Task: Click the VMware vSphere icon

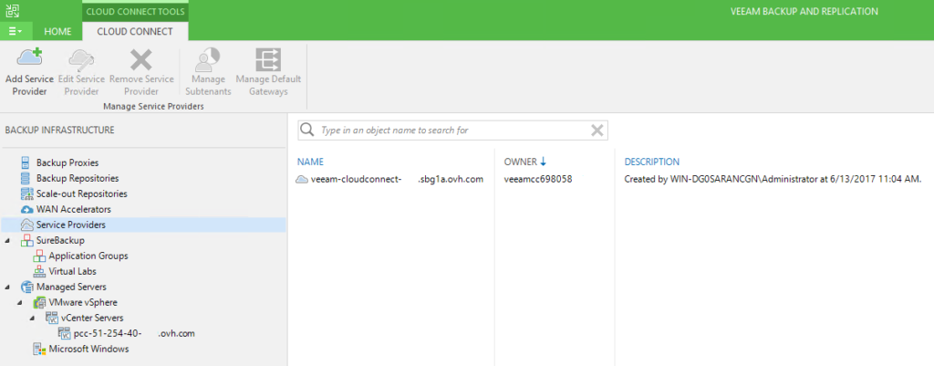Action: (39, 302)
